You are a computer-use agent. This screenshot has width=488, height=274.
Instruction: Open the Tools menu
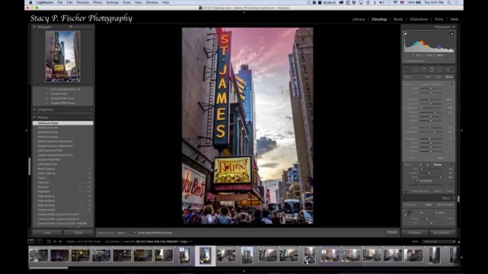point(127,2)
